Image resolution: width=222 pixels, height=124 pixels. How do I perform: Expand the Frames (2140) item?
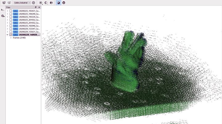tap(11, 38)
